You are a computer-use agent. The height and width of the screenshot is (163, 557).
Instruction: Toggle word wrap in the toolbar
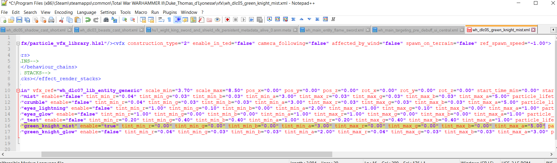(161, 20)
